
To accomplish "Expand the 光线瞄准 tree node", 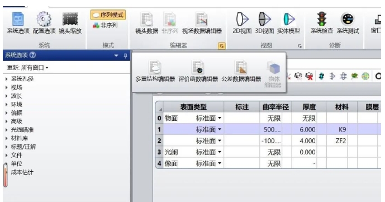I will (7, 130).
